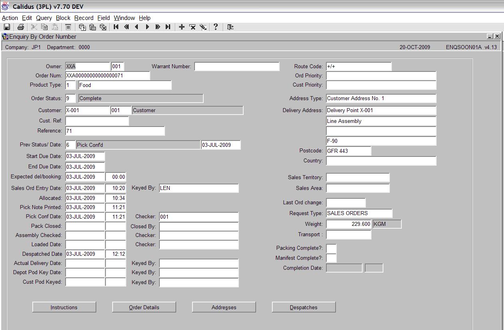
Task: Open the Action menu
Action: (x=10, y=18)
